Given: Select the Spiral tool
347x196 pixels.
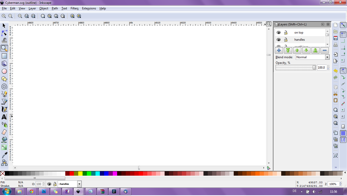Looking at the screenshot, I should pos(4,86).
